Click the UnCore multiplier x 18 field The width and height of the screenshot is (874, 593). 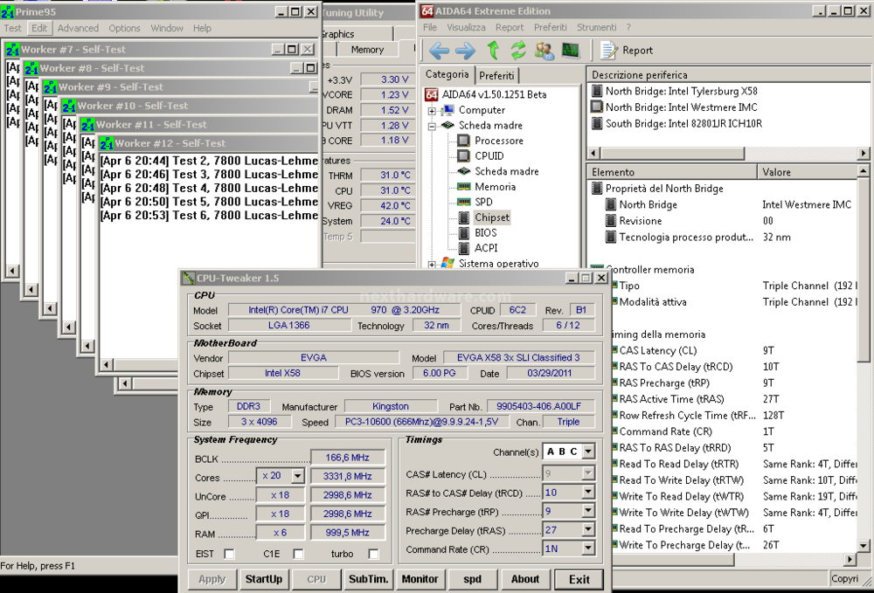280,495
